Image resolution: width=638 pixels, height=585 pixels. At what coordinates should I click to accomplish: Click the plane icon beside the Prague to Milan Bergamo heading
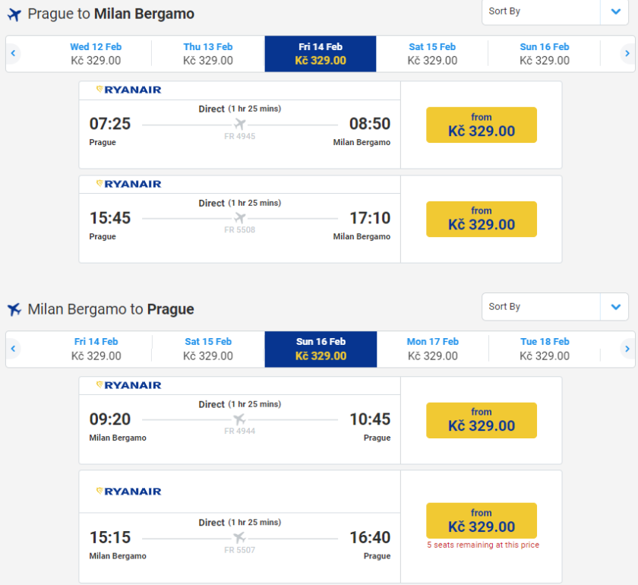point(14,14)
